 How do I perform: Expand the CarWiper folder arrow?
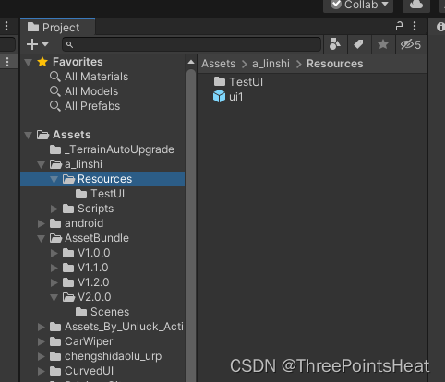coord(42,341)
